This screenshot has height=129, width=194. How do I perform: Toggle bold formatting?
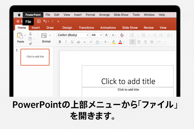click(60, 42)
